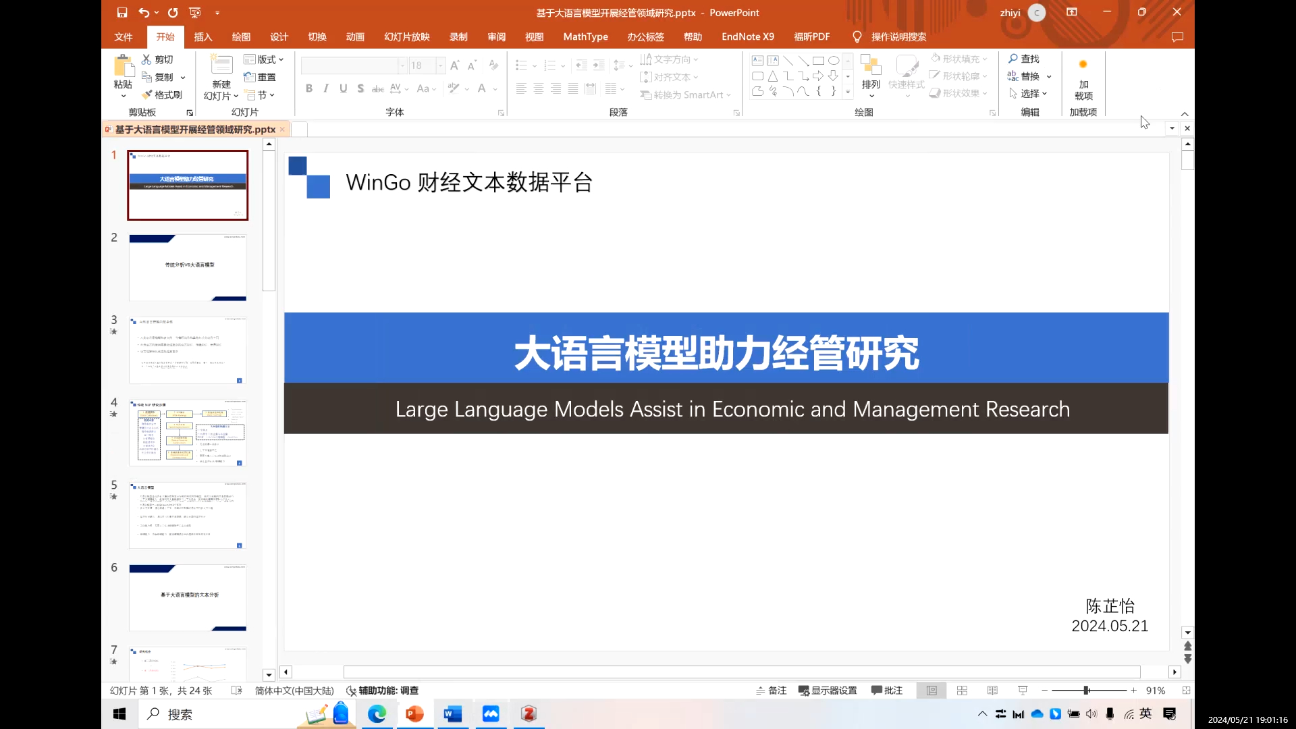This screenshot has width=1296, height=729.
Task: Open the Arrange (排列) tool
Action: pos(871,76)
